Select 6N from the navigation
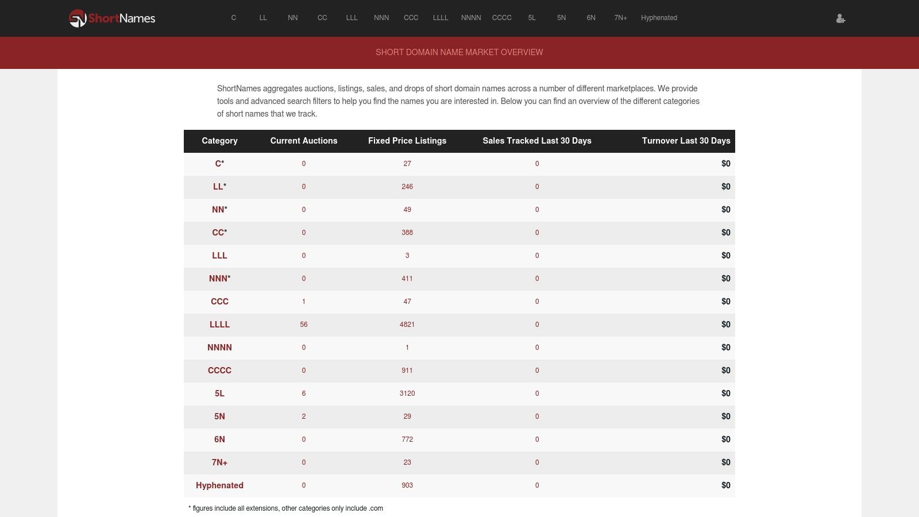 pyautogui.click(x=590, y=18)
